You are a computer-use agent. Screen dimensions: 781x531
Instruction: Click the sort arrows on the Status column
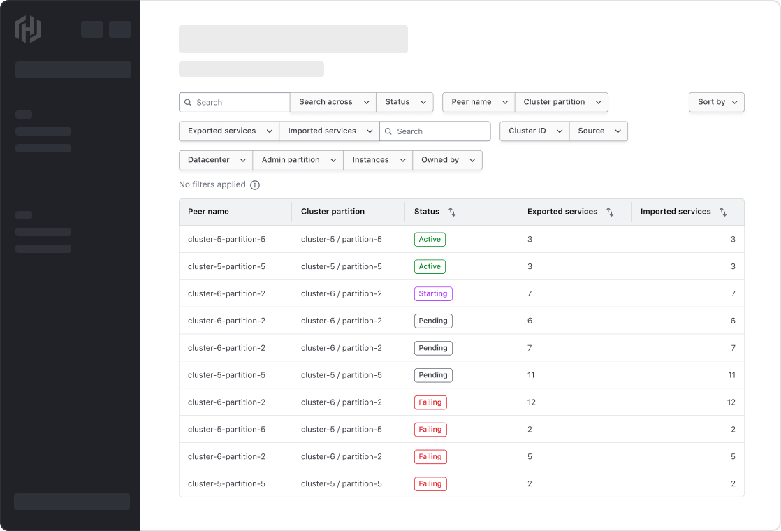pos(453,211)
